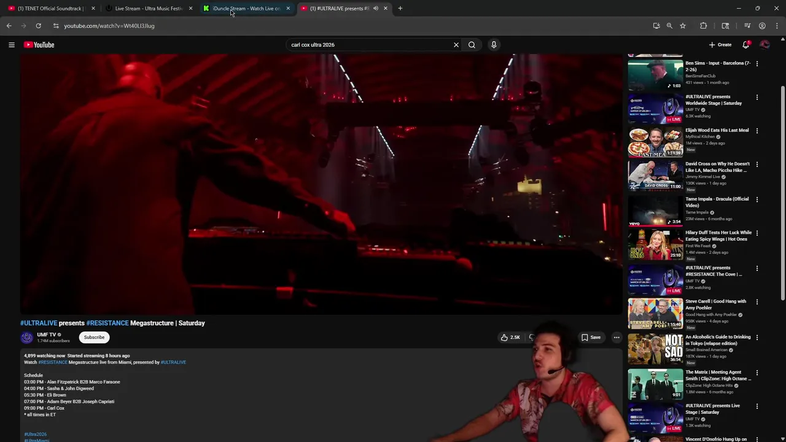This screenshot has height=442, width=786.
Task: Open browser extensions puzzle icon
Action: pos(703,26)
